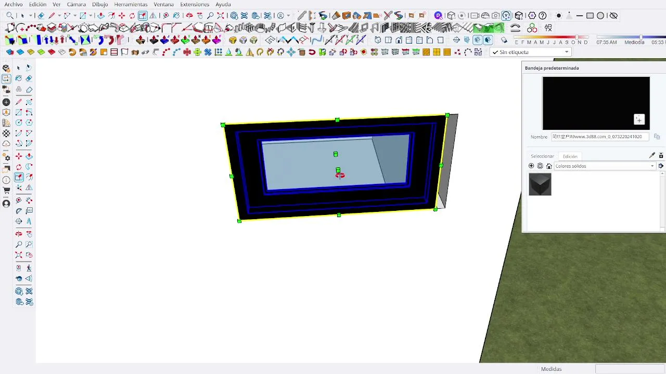Open the account profile dropdown arrow

pyautogui.click(x=288, y=16)
